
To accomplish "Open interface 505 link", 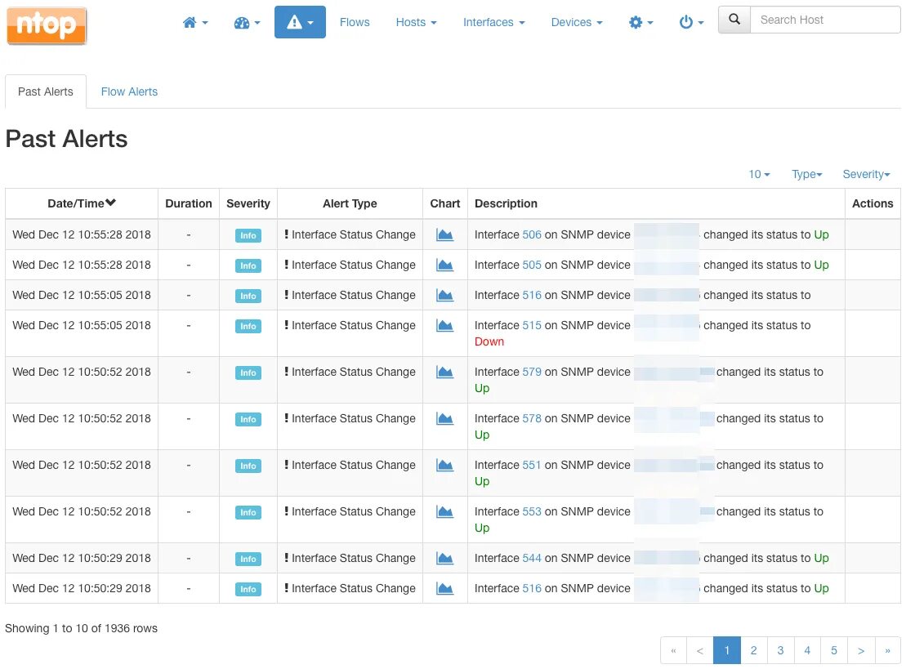I will click(532, 265).
